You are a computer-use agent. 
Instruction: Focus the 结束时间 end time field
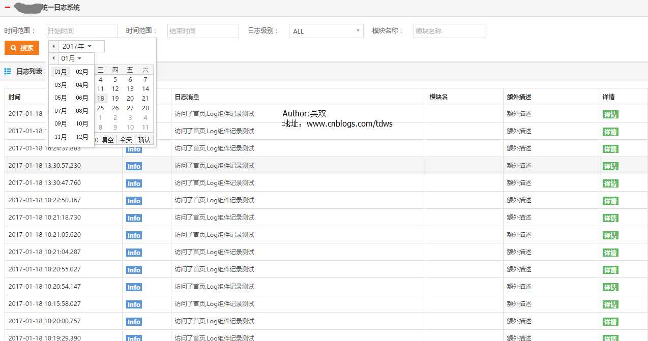point(203,31)
